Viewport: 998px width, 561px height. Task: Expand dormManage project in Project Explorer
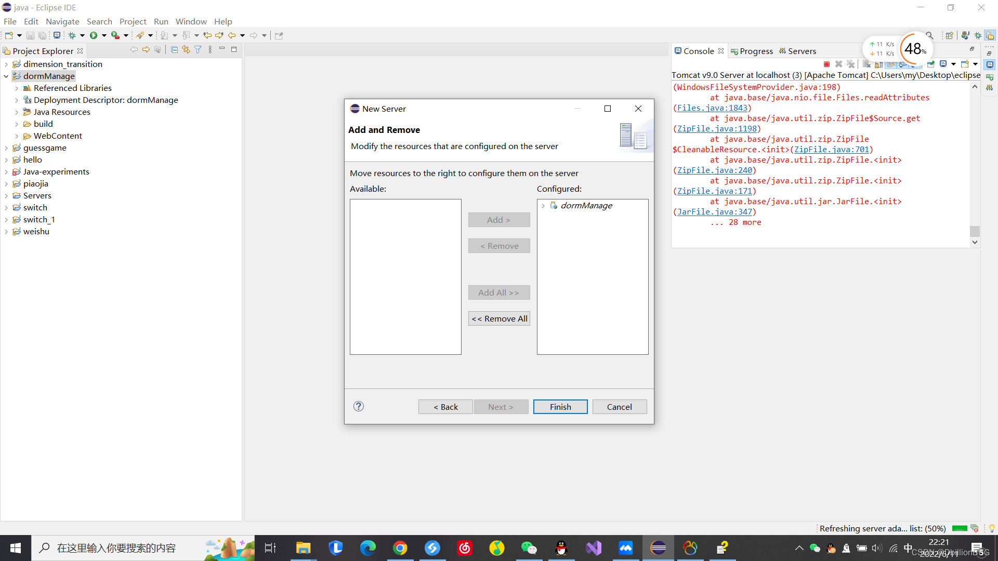click(x=6, y=76)
